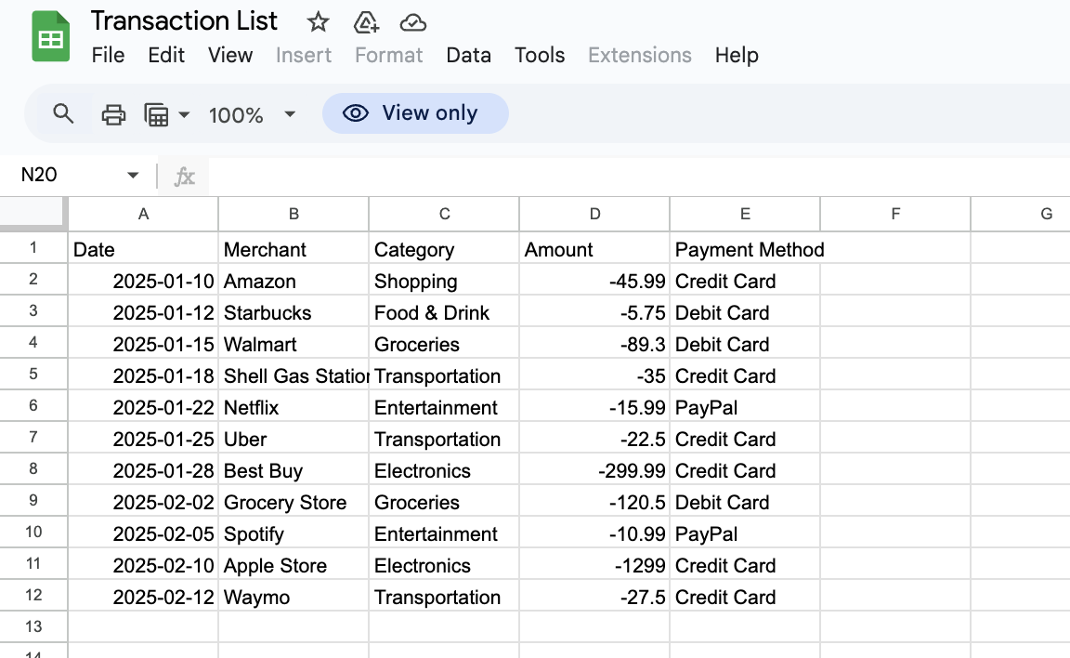Click the Walmart row Debit Card cell
The image size is (1070, 658).
(745, 343)
